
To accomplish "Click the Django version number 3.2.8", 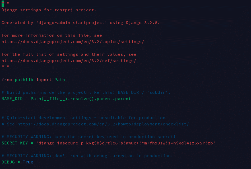I will tap(152, 23).
